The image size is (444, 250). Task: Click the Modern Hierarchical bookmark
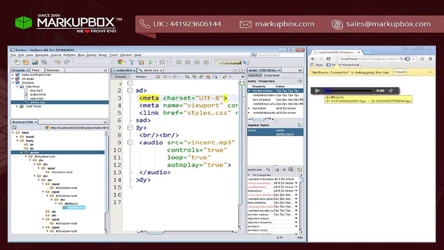[344, 65]
